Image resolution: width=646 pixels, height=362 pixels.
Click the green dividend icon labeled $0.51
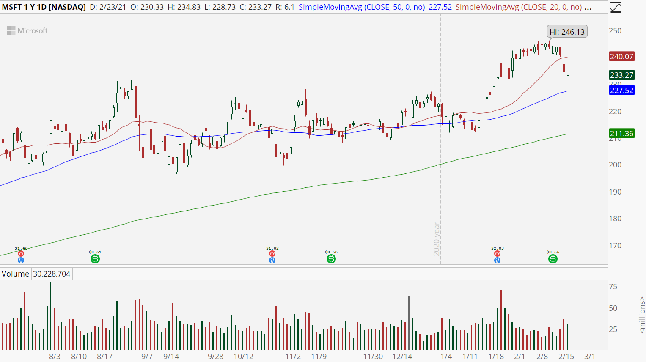coord(95,258)
